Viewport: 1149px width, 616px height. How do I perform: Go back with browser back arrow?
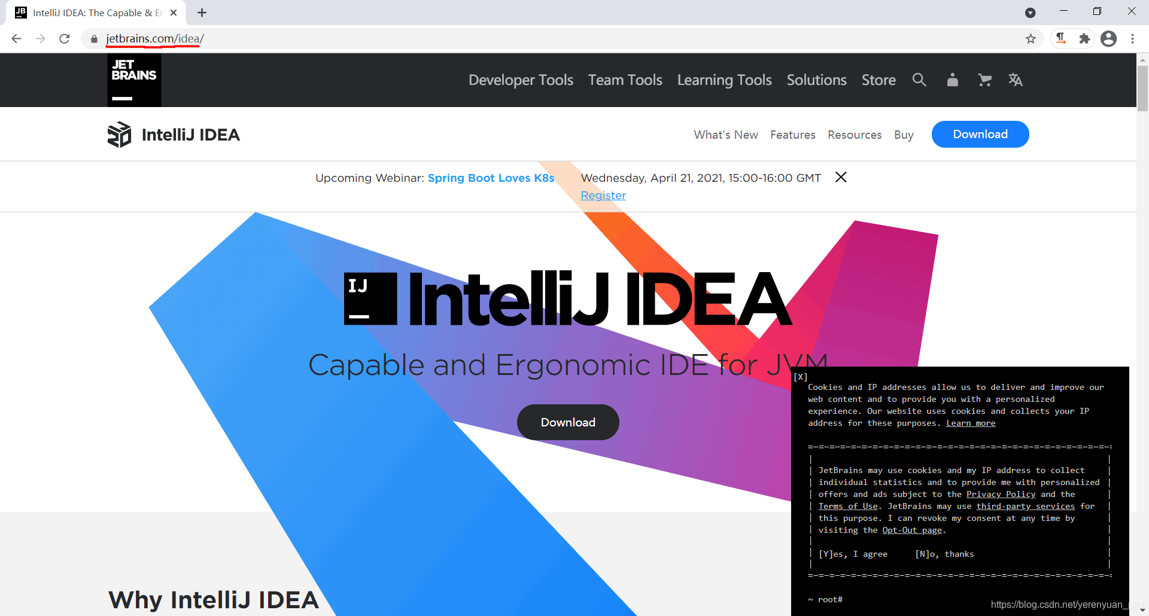click(x=16, y=39)
